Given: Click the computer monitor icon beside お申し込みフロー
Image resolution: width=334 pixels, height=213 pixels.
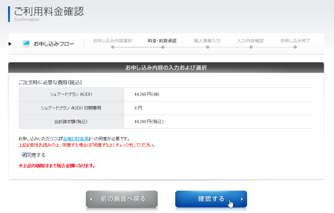Looking at the screenshot, I should tap(26, 44).
